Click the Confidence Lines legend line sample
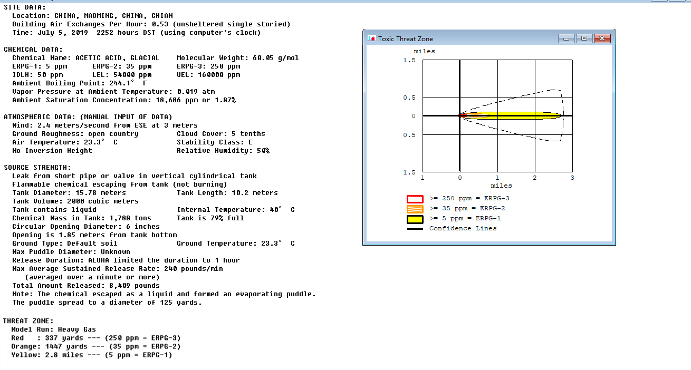 (x=415, y=229)
